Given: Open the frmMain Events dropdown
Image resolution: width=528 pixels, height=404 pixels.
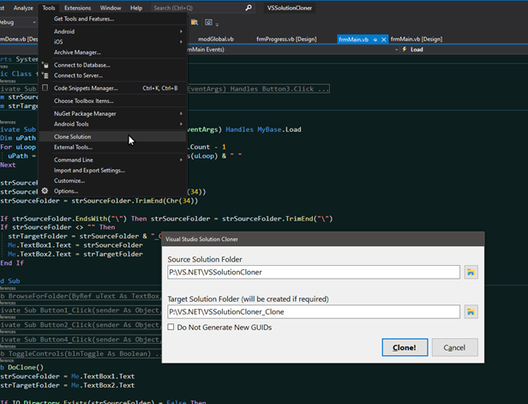Looking at the screenshot, I should [396, 50].
